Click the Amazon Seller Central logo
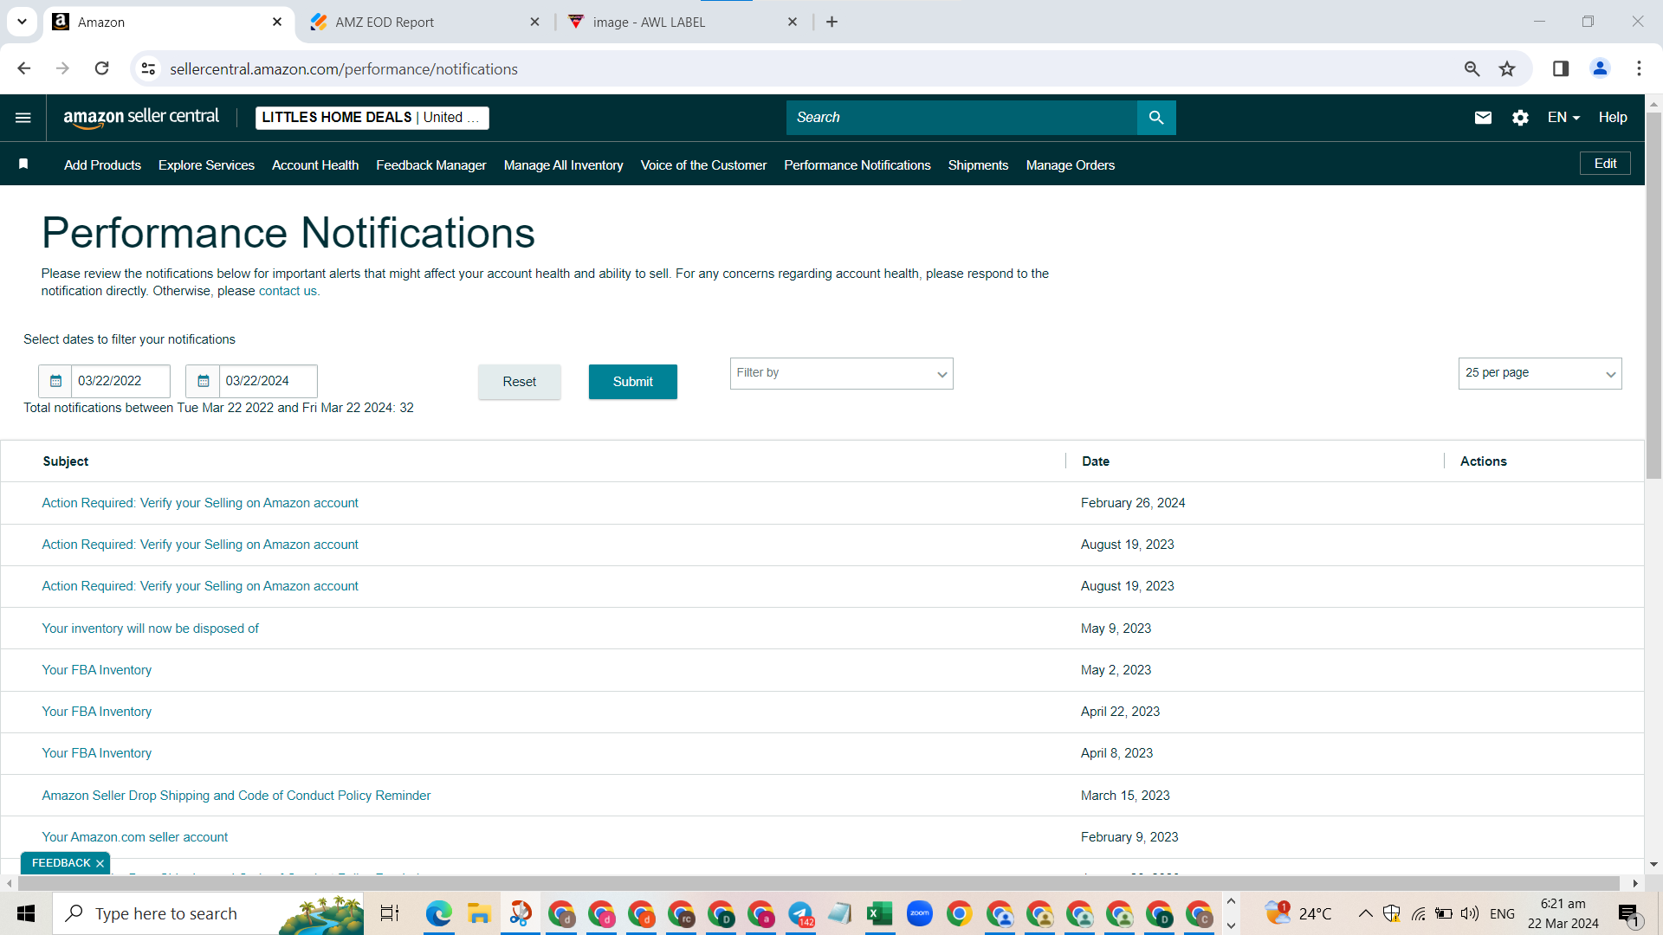 tap(141, 118)
